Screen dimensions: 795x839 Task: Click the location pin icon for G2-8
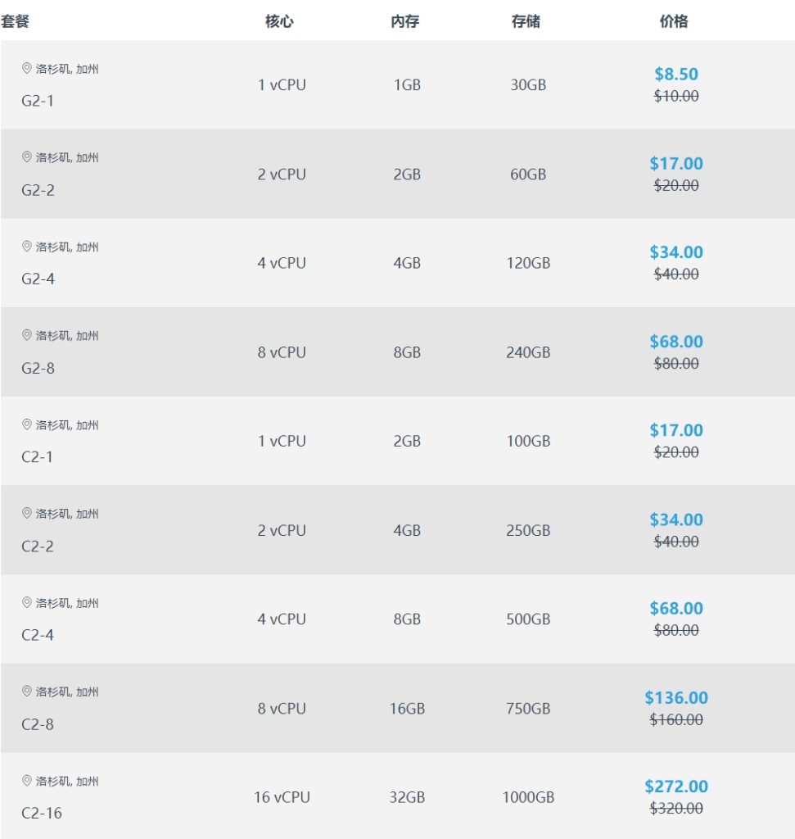point(26,335)
